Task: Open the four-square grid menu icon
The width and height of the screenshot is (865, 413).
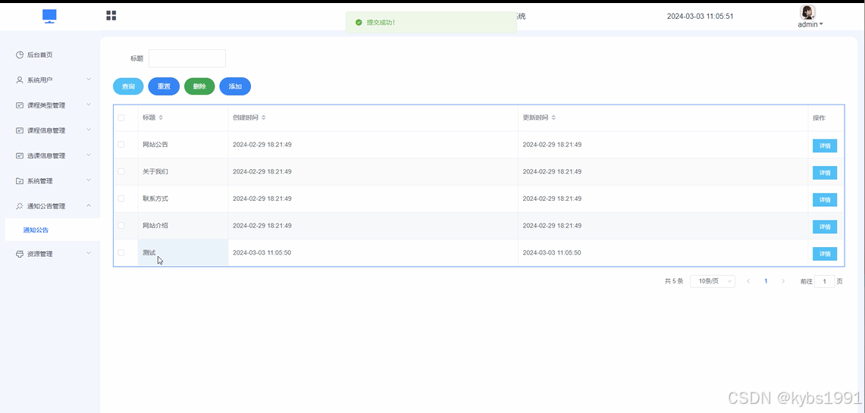Action: (x=111, y=15)
